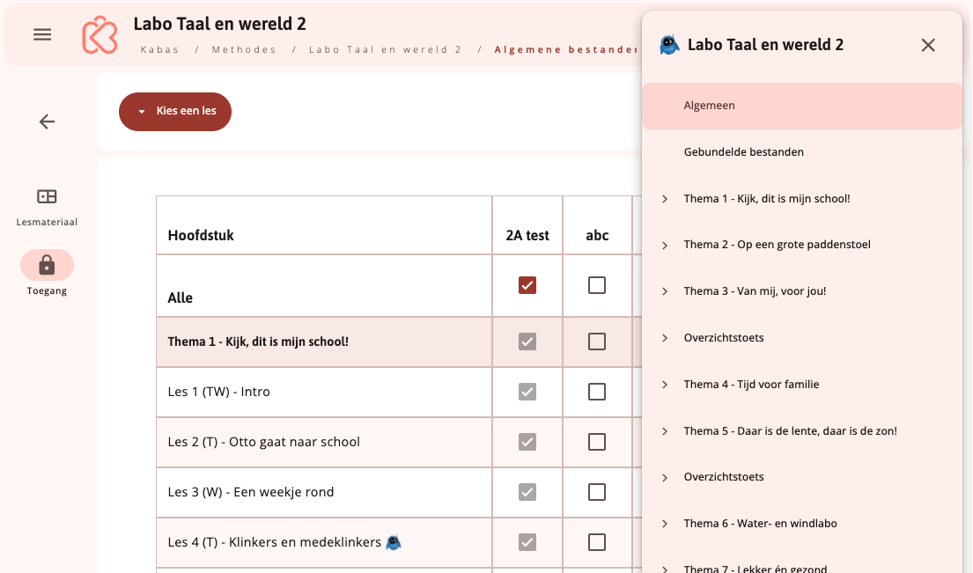Go back with the left arrow

point(48,121)
